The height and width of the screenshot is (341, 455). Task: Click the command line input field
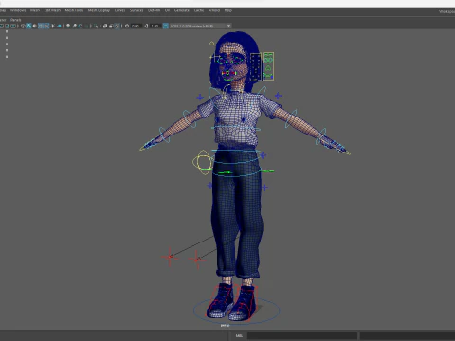[x=302, y=336]
